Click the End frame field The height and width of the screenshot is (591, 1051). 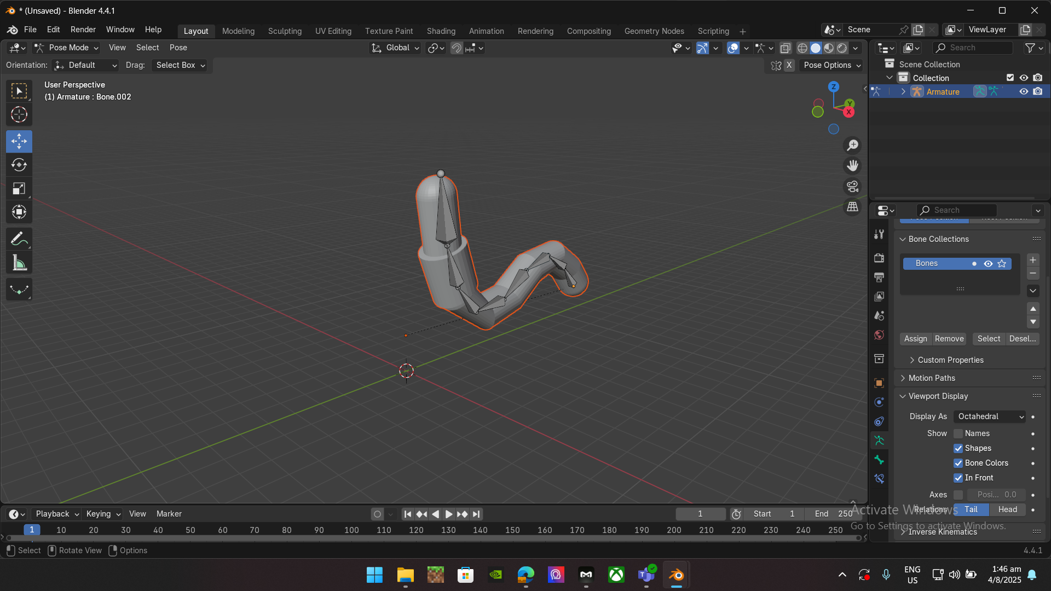833,514
